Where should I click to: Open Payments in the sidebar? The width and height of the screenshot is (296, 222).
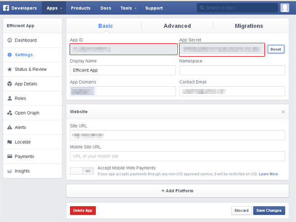coord(33,156)
